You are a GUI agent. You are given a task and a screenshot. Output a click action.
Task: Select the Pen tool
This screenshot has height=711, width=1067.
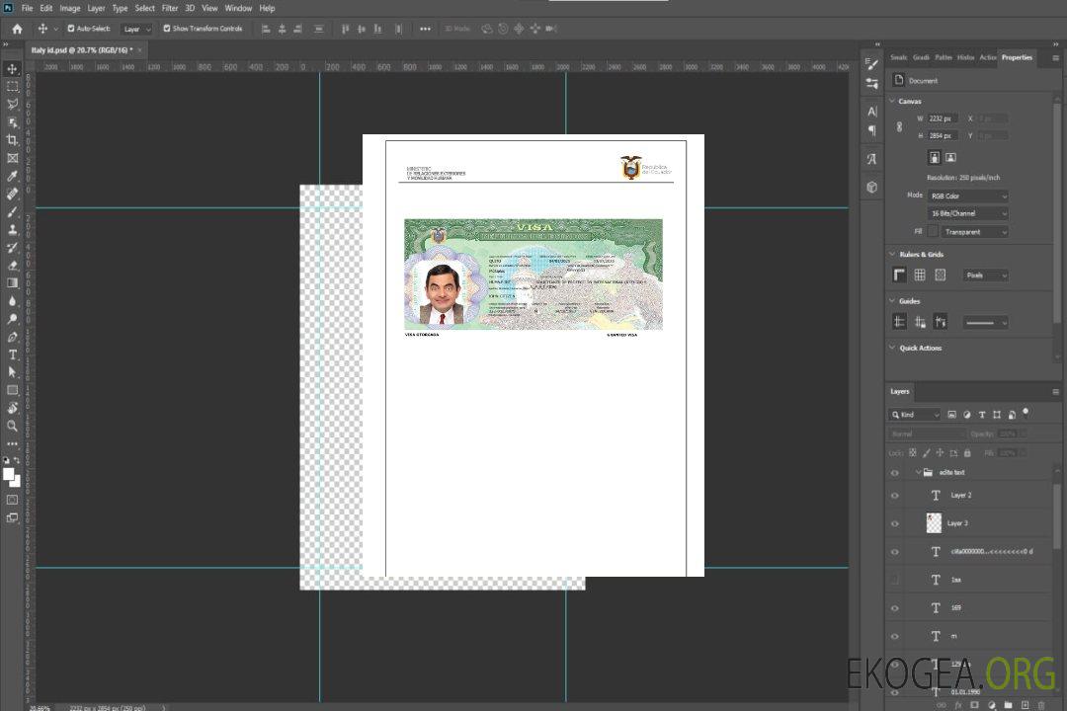pyautogui.click(x=12, y=337)
